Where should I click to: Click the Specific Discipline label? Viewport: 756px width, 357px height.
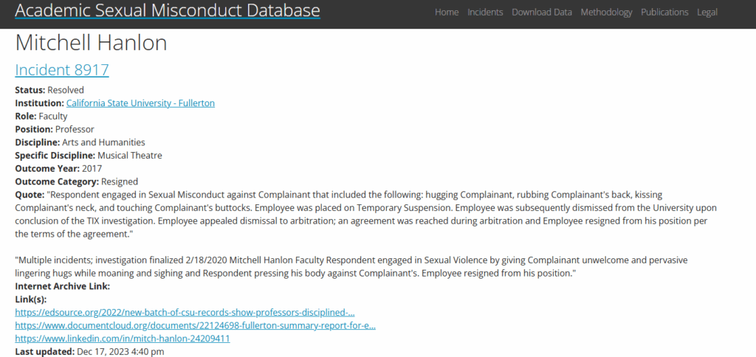[x=55, y=156]
